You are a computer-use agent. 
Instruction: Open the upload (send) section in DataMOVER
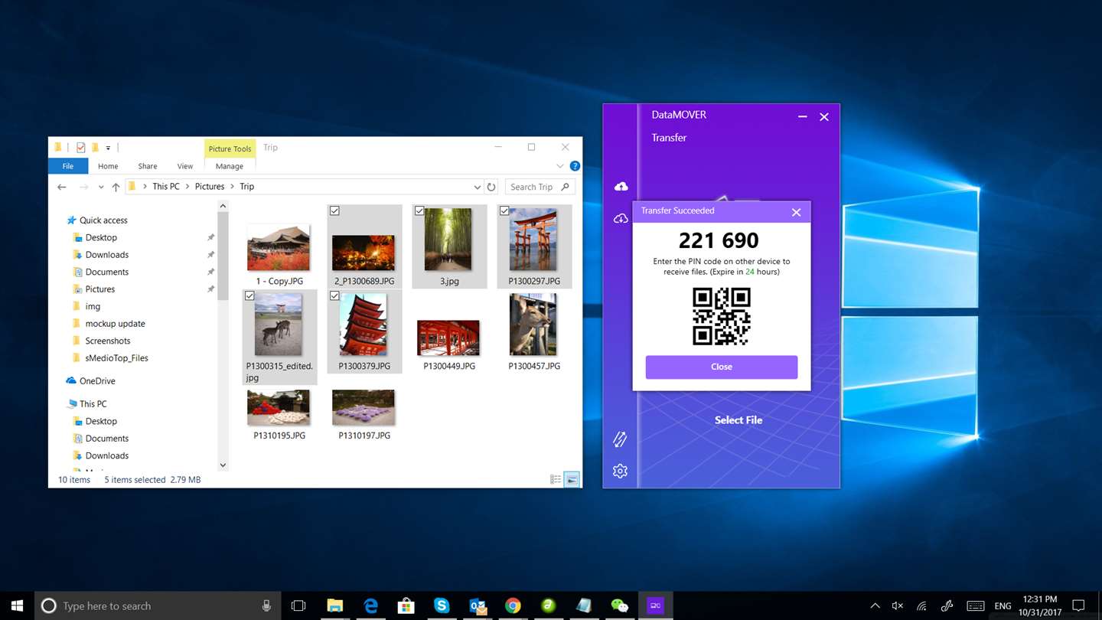tap(621, 187)
